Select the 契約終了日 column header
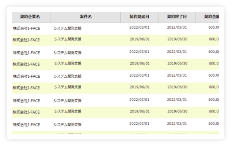Viewport: 231px width, 146px height. [177, 17]
